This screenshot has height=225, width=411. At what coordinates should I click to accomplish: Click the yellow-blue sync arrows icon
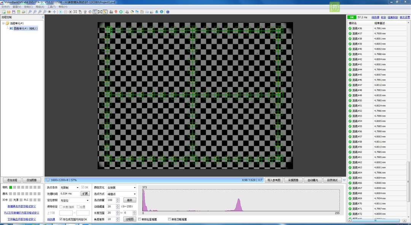click(x=132, y=12)
